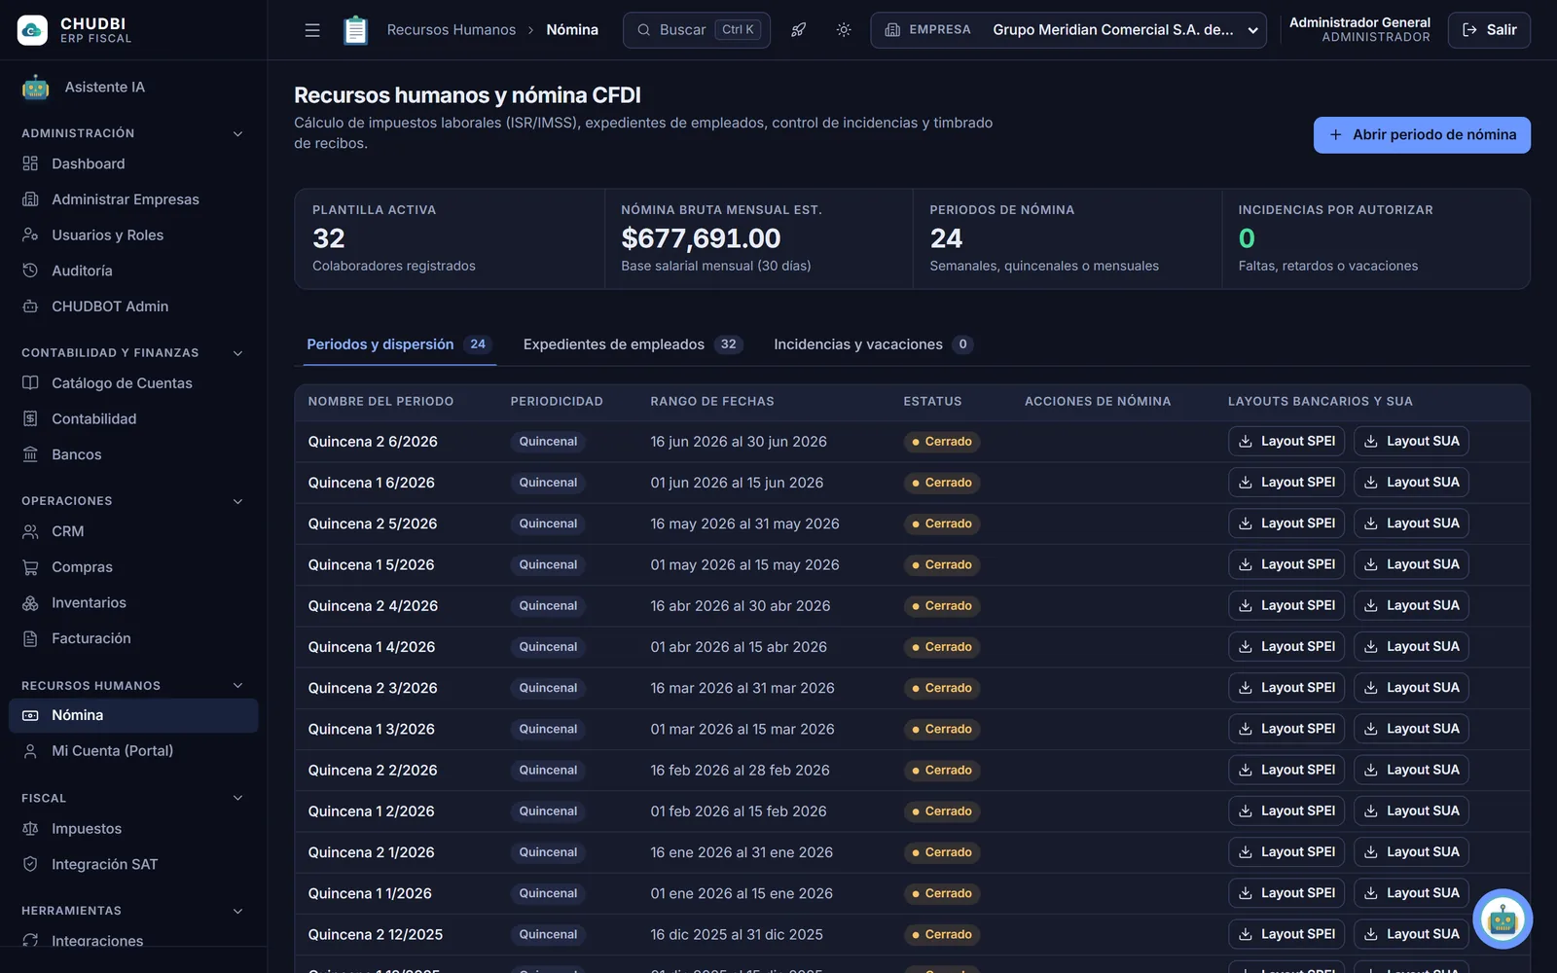Image resolution: width=1557 pixels, height=973 pixels.
Task: Click the Nómina clipboard icon in breadcrumb
Action: [355, 30]
